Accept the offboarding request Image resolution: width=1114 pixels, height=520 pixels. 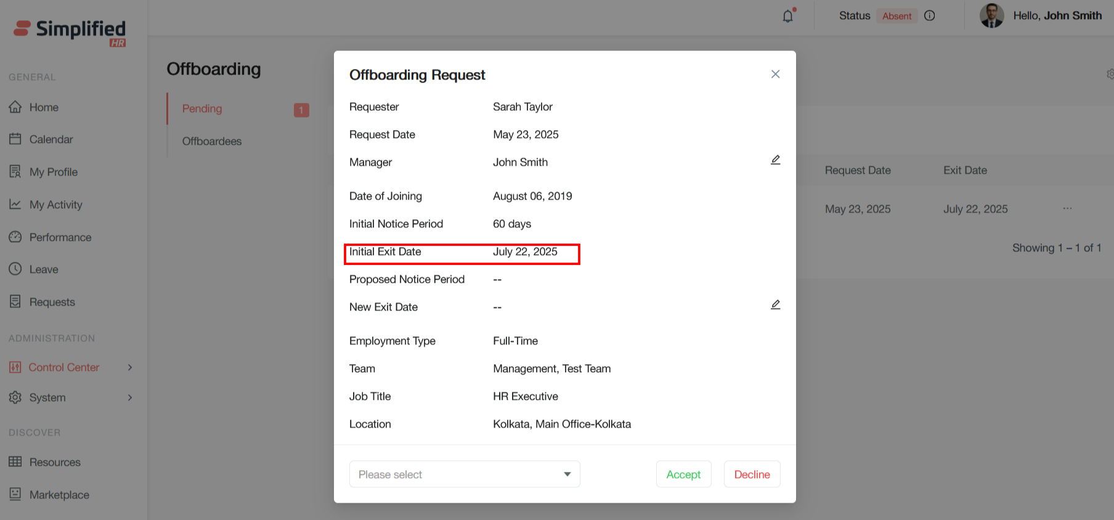[683, 474]
